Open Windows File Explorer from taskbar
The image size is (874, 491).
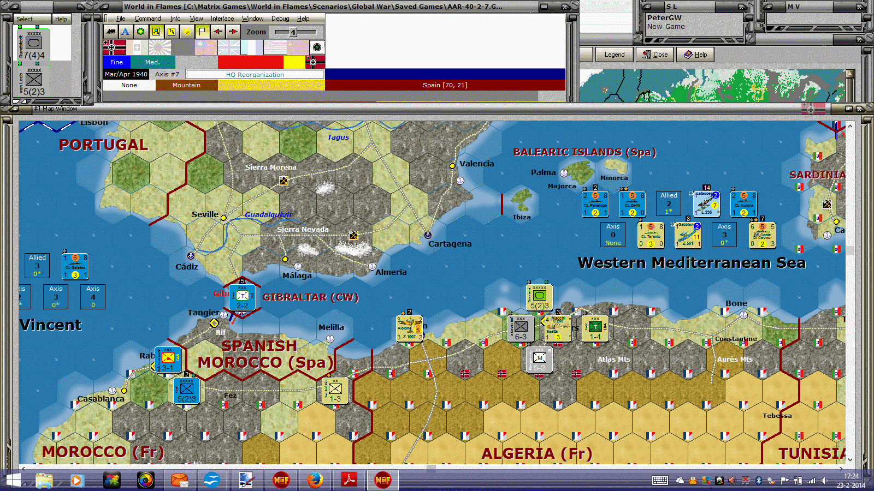(x=44, y=480)
